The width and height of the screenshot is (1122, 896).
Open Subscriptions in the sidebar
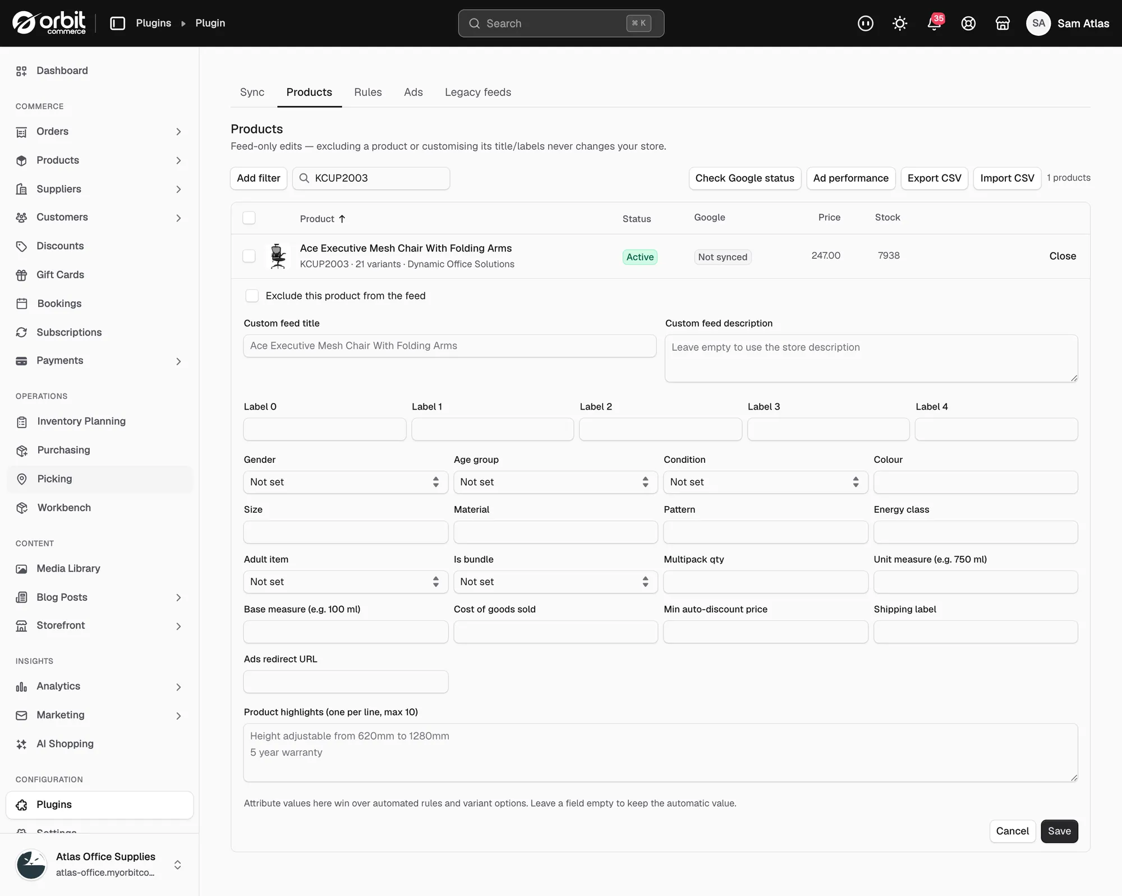click(x=99, y=332)
